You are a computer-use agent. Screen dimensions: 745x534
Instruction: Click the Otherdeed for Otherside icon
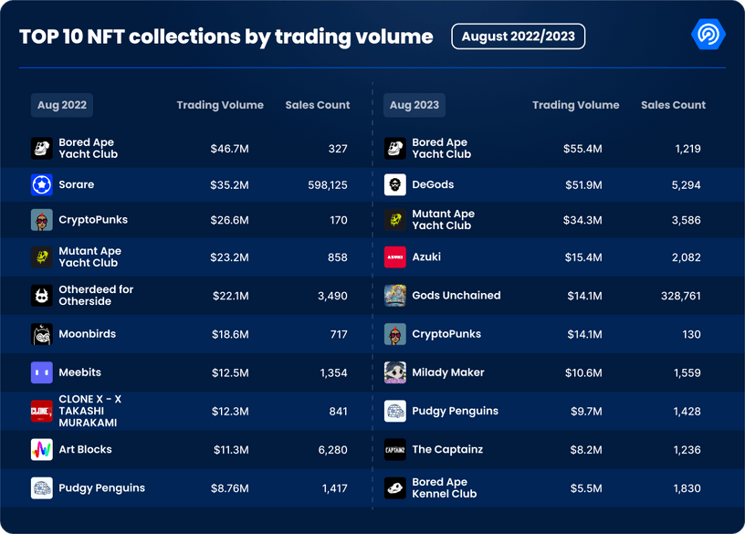tap(42, 296)
